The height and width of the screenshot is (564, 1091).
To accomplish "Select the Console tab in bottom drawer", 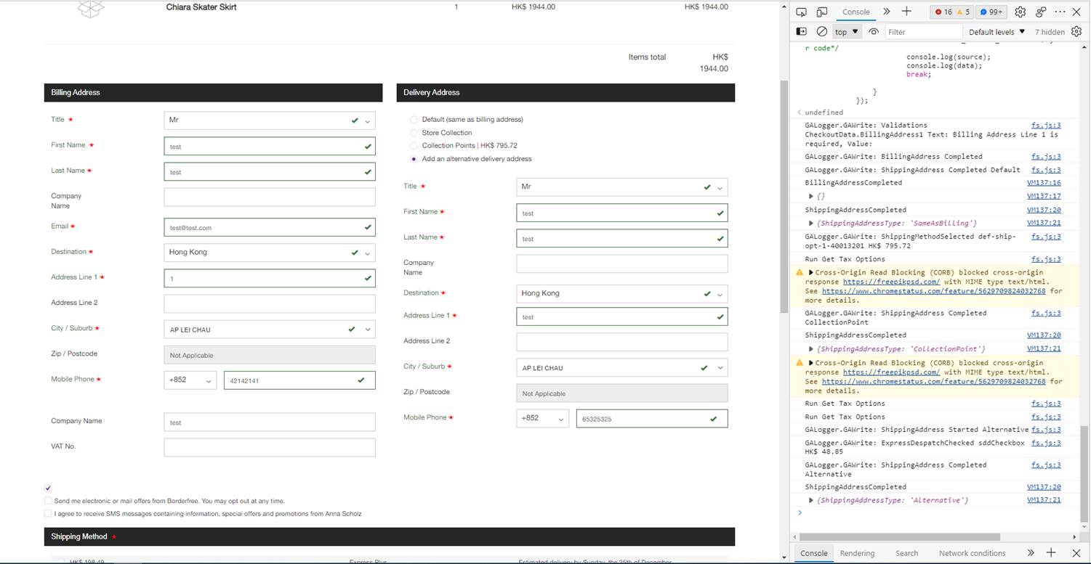I will pos(814,553).
